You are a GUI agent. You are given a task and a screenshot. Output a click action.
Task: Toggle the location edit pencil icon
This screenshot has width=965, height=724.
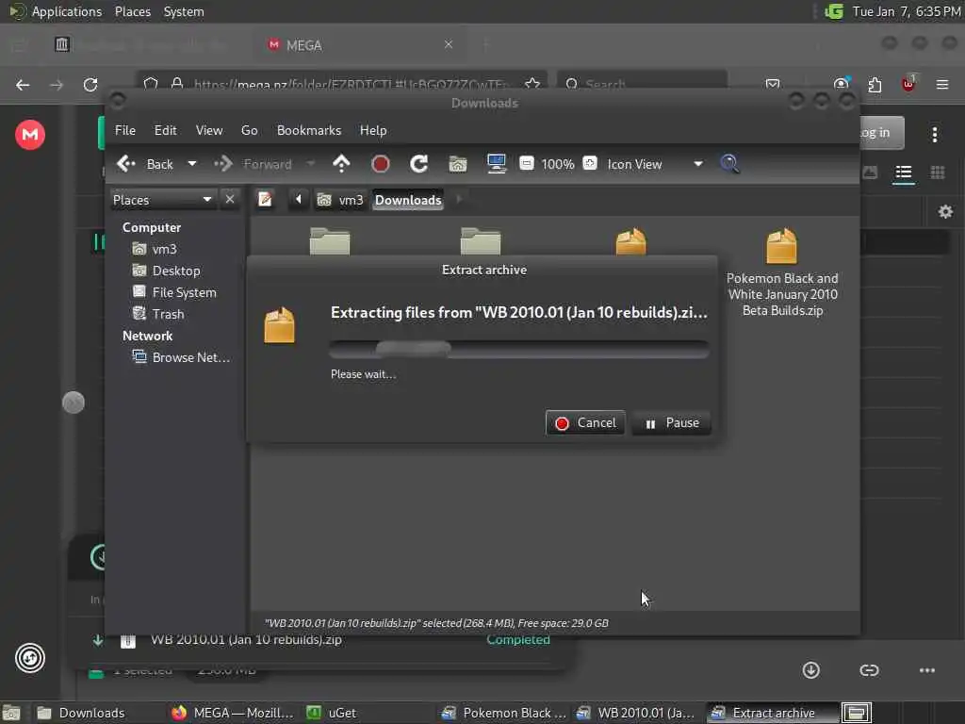[x=265, y=200]
